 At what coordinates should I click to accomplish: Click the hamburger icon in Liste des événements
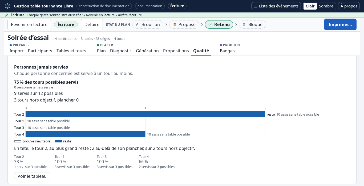(x=256, y=6)
